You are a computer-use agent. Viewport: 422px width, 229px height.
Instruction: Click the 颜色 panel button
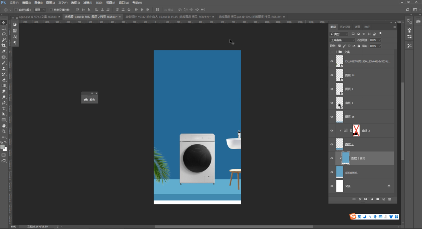(x=89, y=100)
